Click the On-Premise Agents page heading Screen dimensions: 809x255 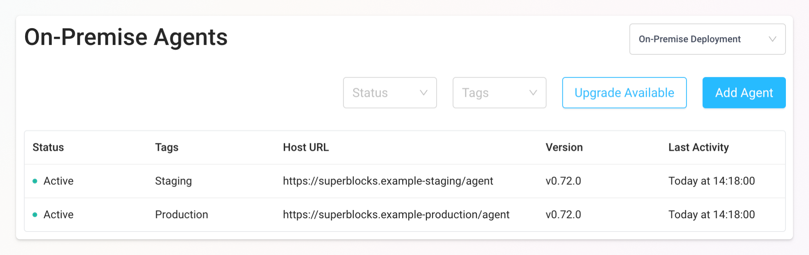126,38
